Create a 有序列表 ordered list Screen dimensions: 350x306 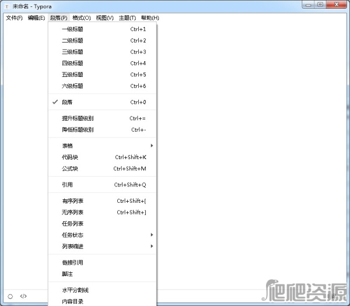point(72,201)
